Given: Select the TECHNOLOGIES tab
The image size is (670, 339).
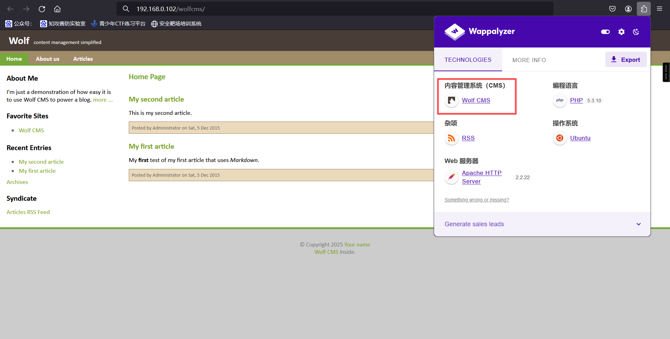Looking at the screenshot, I should (468, 60).
